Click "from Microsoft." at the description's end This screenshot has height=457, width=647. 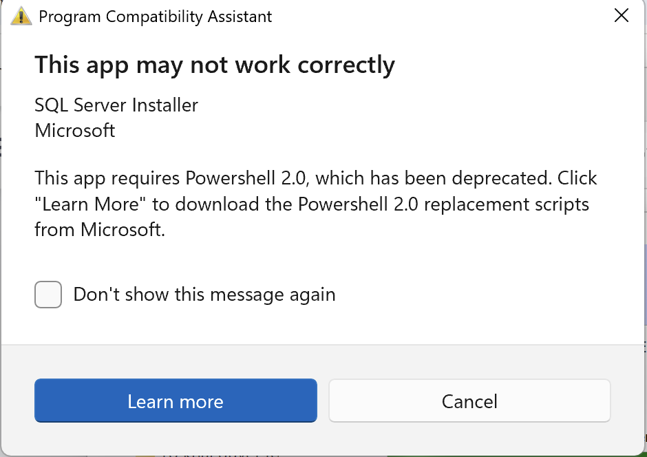(100, 230)
